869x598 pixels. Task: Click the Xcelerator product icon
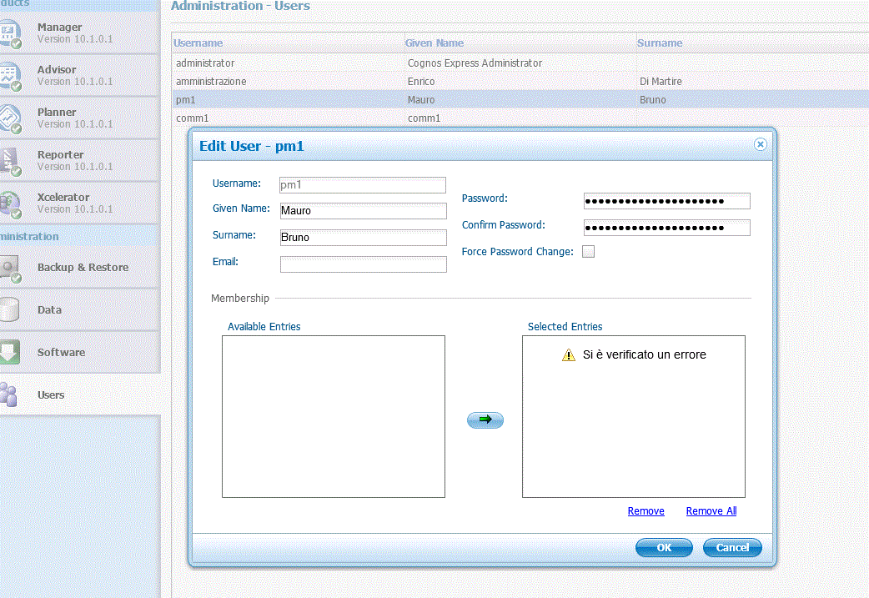(x=9, y=204)
